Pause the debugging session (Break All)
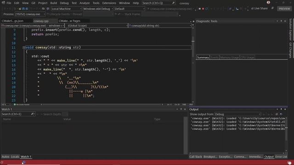The image size is (294, 165). click(199, 9)
